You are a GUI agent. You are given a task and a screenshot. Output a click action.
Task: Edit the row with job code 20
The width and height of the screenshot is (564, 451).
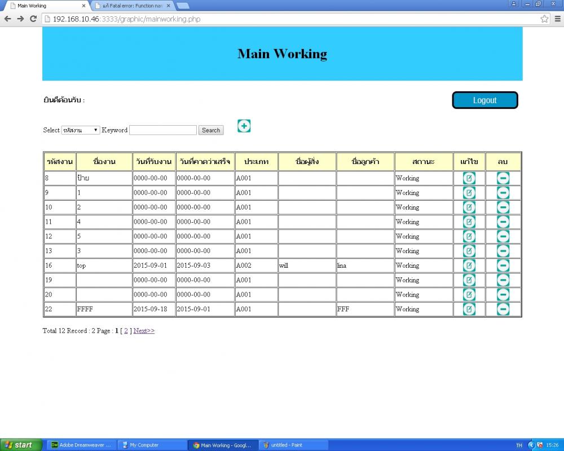point(469,294)
